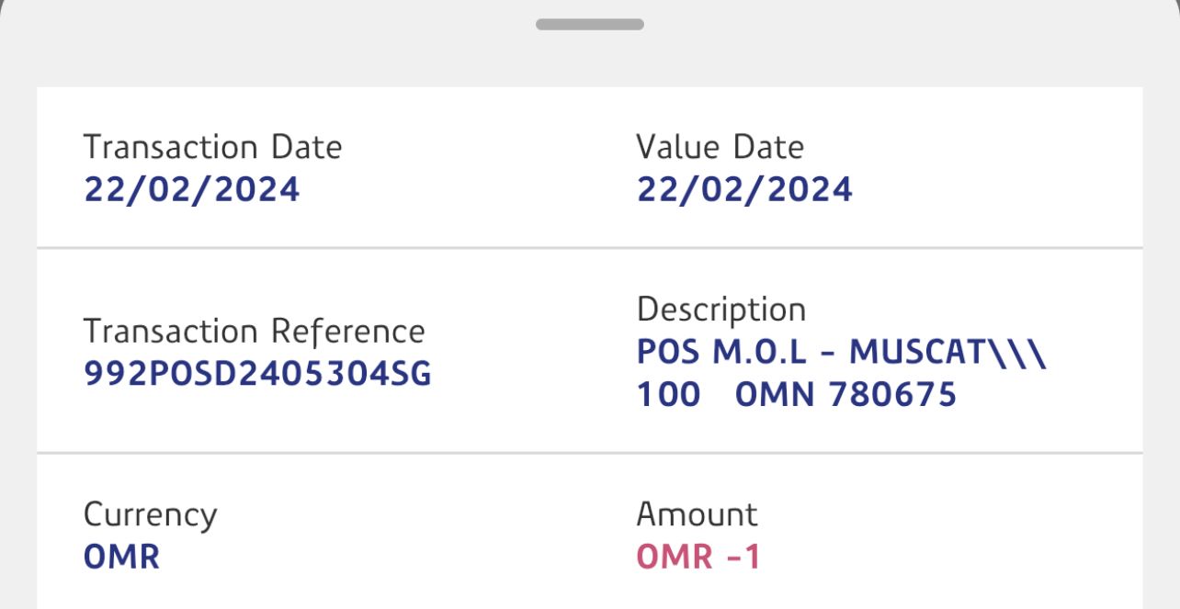The height and width of the screenshot is (609, 1180).
Task: Select the OMR value under Currency
Action: [121, 557]
